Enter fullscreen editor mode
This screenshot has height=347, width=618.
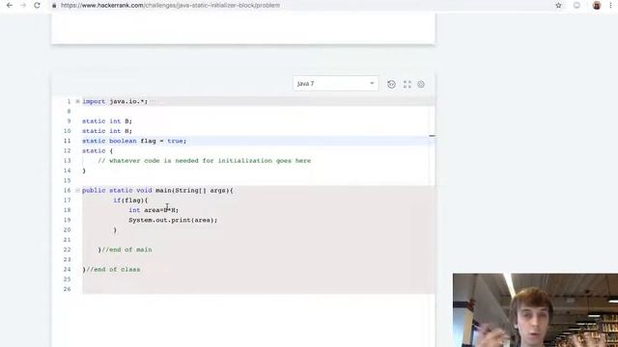click(407, 84)
